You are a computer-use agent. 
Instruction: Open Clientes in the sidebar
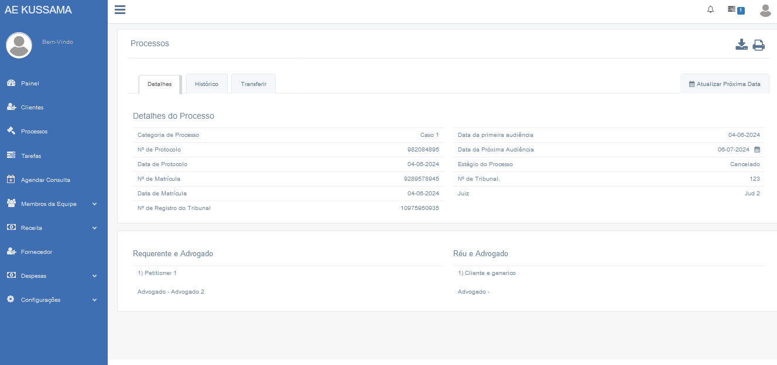[x=32, y=108]
